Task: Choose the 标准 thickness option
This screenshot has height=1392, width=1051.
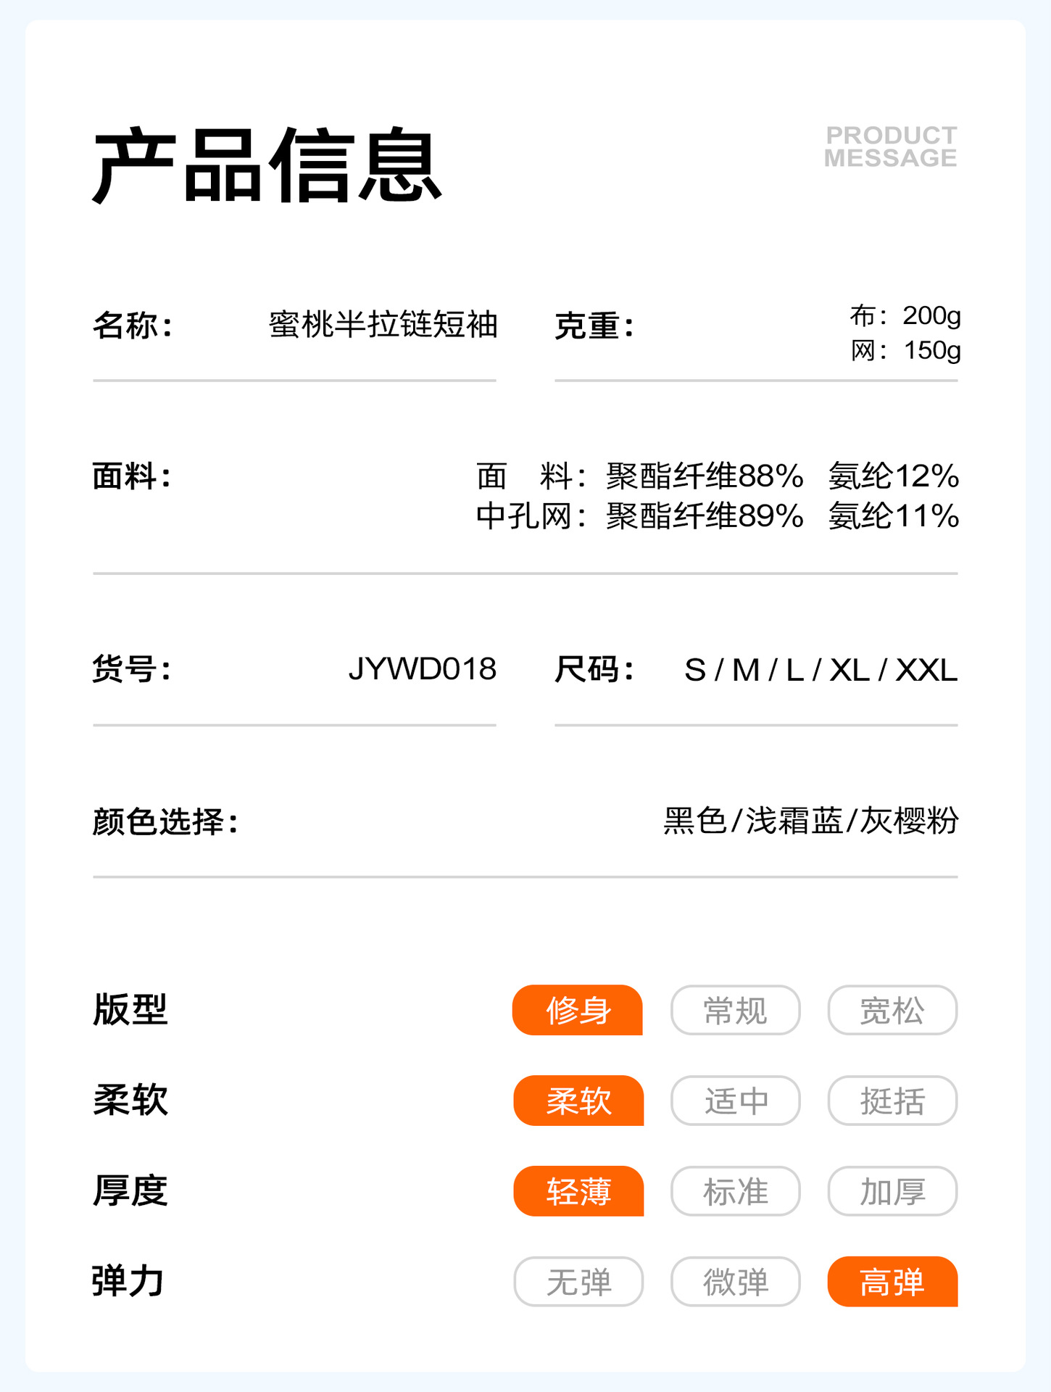Action: (735, 1191)
